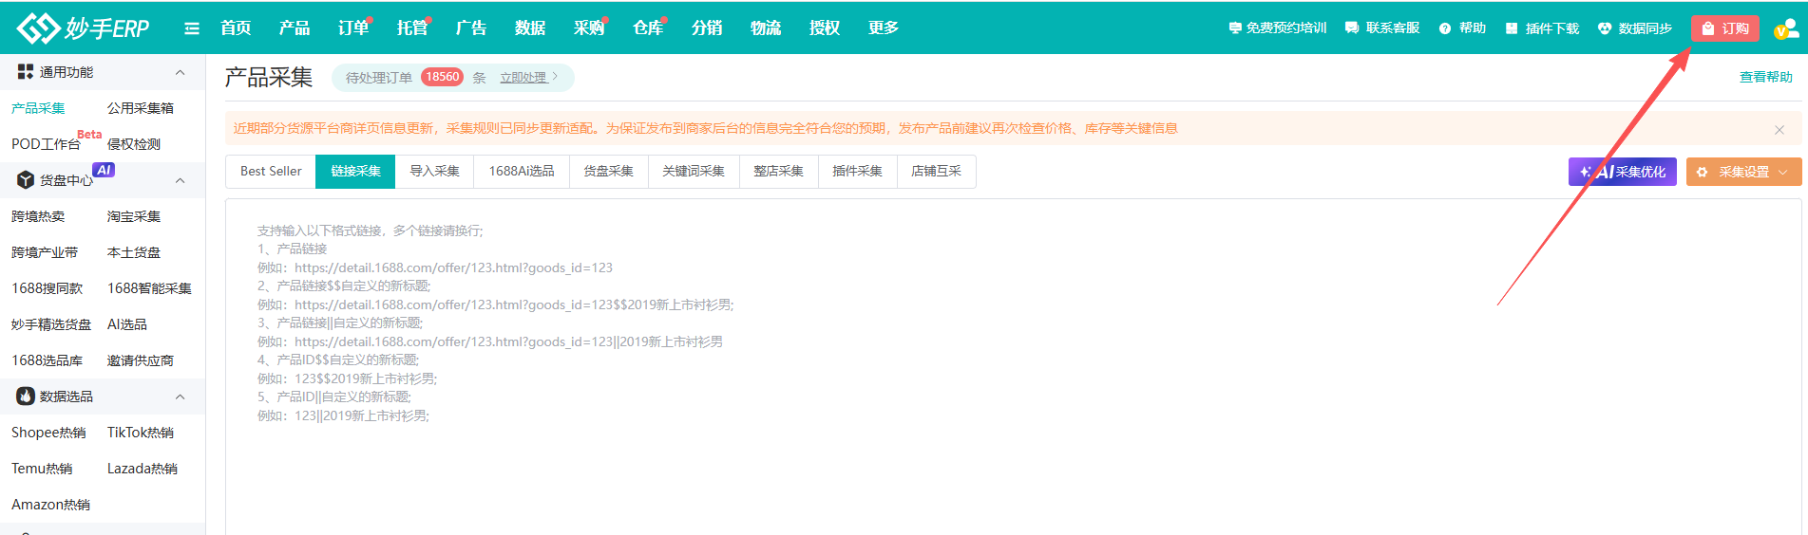Switch to the 店铺互采 tab
Viewport: 1808px width, 535px height.
(936, 172)
